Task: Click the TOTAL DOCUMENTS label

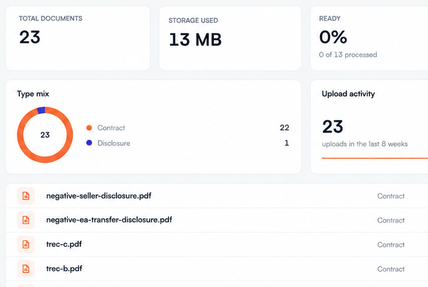Action: [x=50, y=18]
